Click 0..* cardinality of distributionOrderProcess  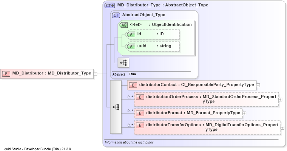pos(130,97)
